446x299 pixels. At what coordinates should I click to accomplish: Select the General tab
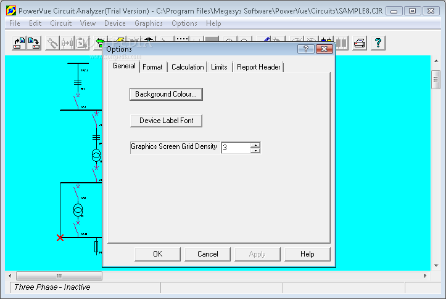click(124, 66)
